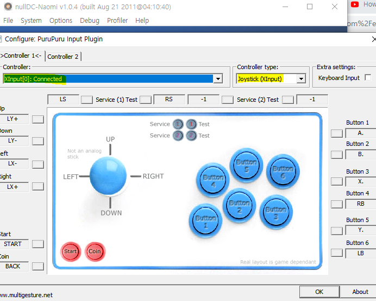Click the red Start arcade button icon
376x301 pixels.
pyautogui.click(x=71, y=251)
